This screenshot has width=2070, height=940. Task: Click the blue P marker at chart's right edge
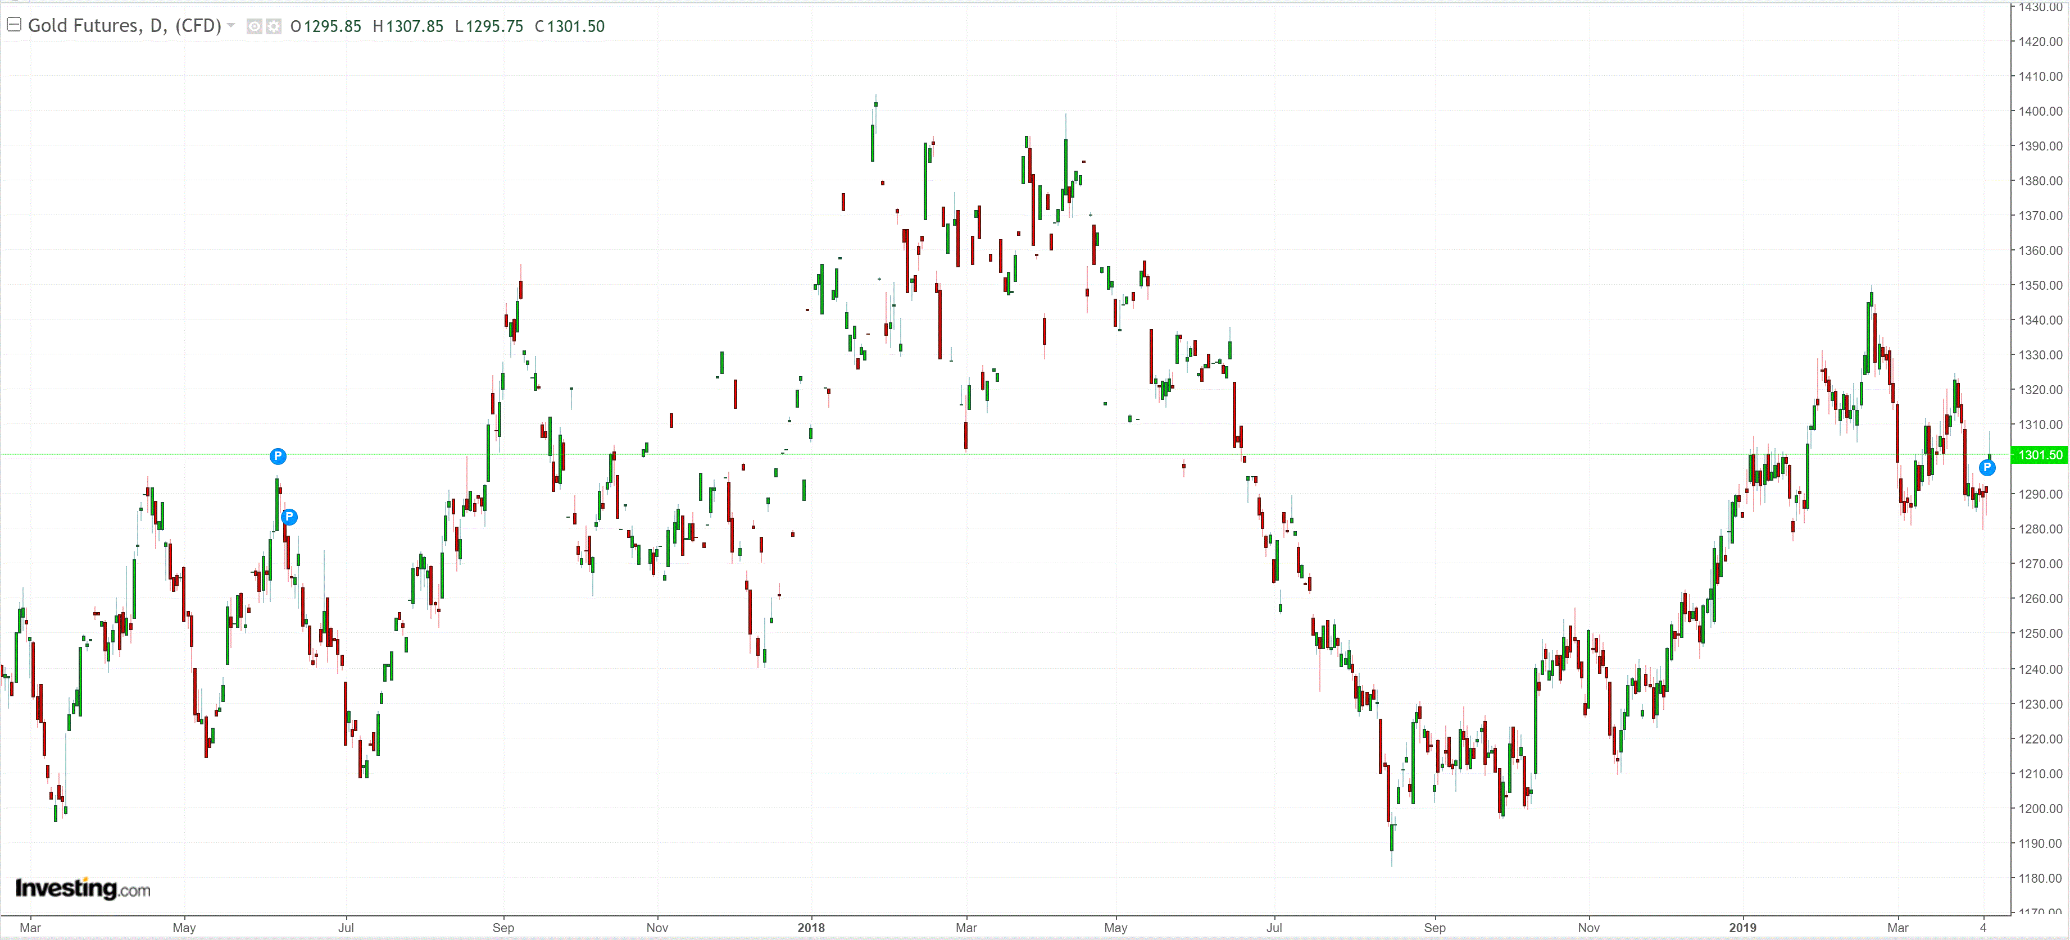tap(1987, 467)
